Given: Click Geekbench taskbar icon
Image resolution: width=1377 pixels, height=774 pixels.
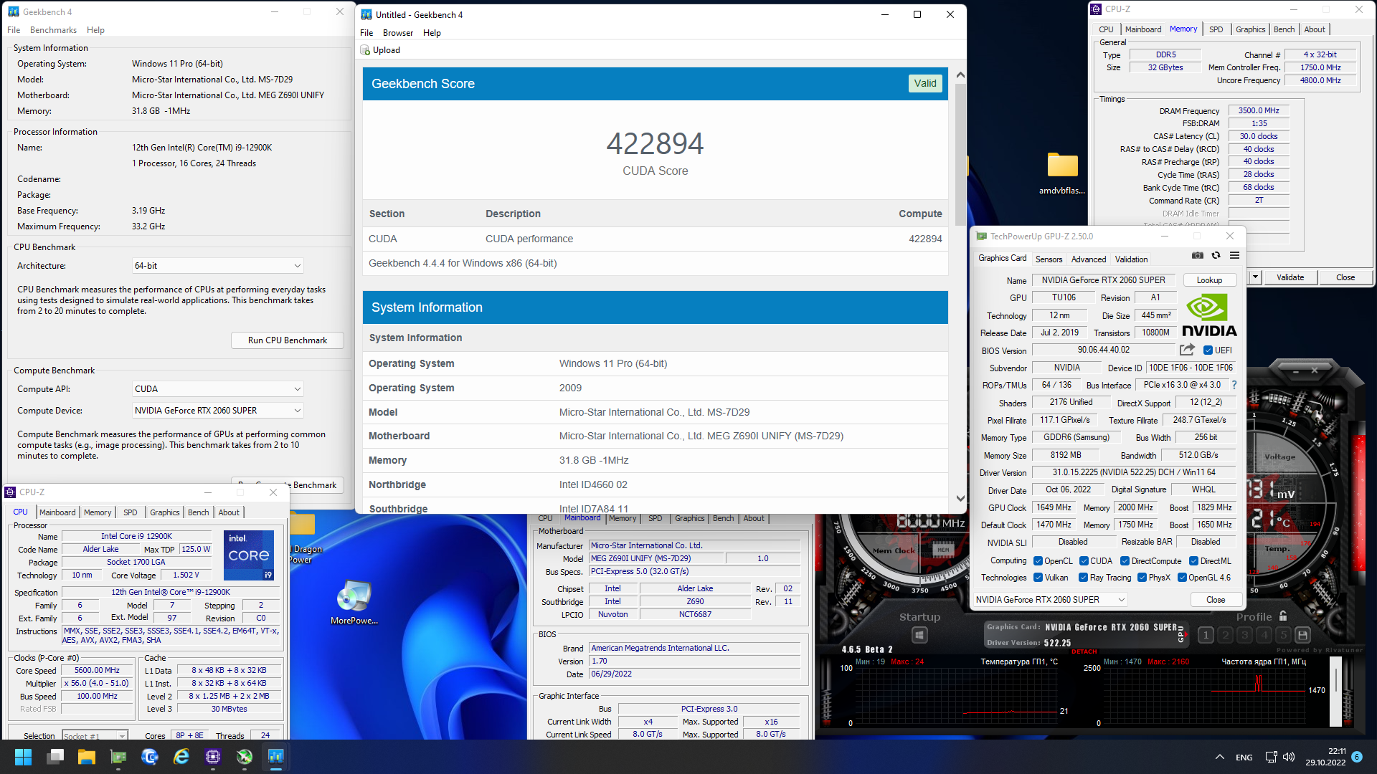Looking at the screenshot, I should 276,757.
